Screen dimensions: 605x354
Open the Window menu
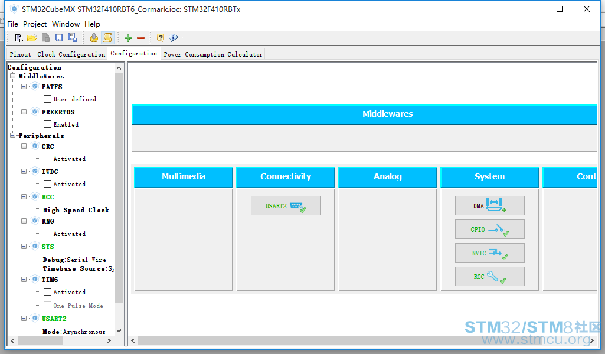point(66,24)
